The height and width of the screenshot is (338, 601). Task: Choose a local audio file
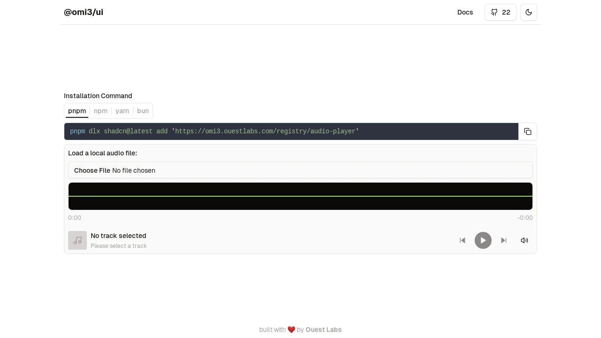coord(300,170)
